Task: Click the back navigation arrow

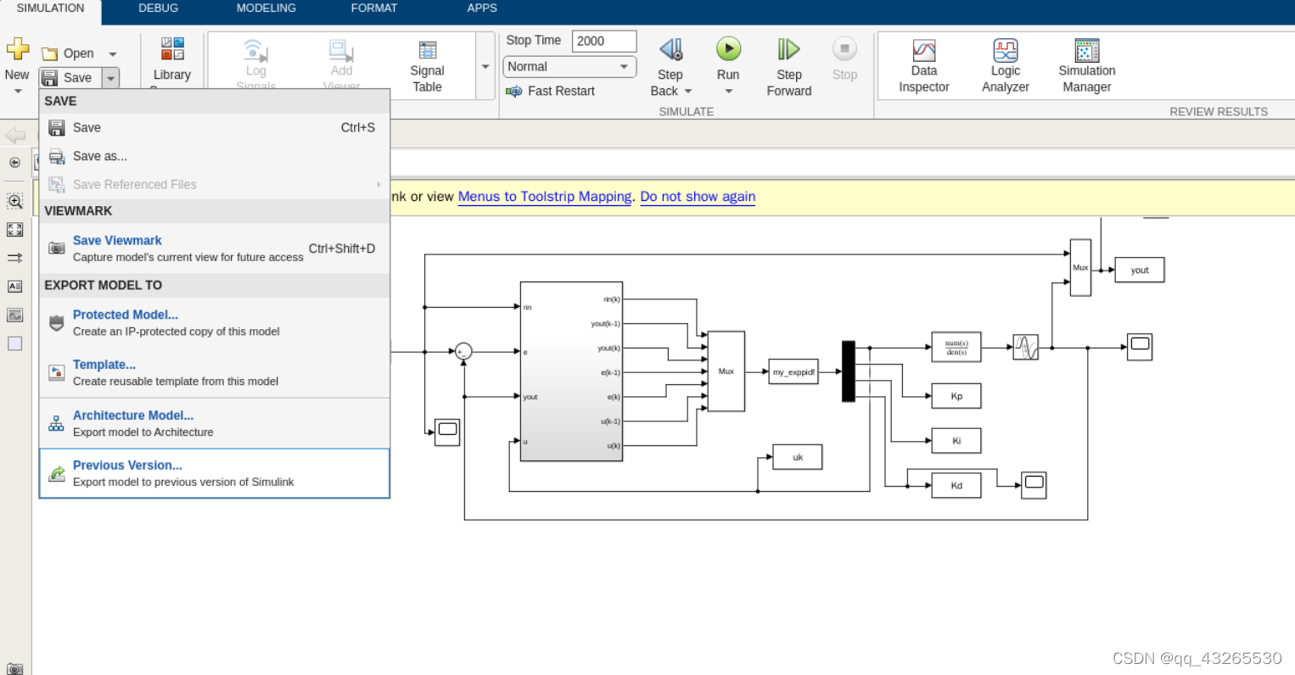Action: click(15, 135)
